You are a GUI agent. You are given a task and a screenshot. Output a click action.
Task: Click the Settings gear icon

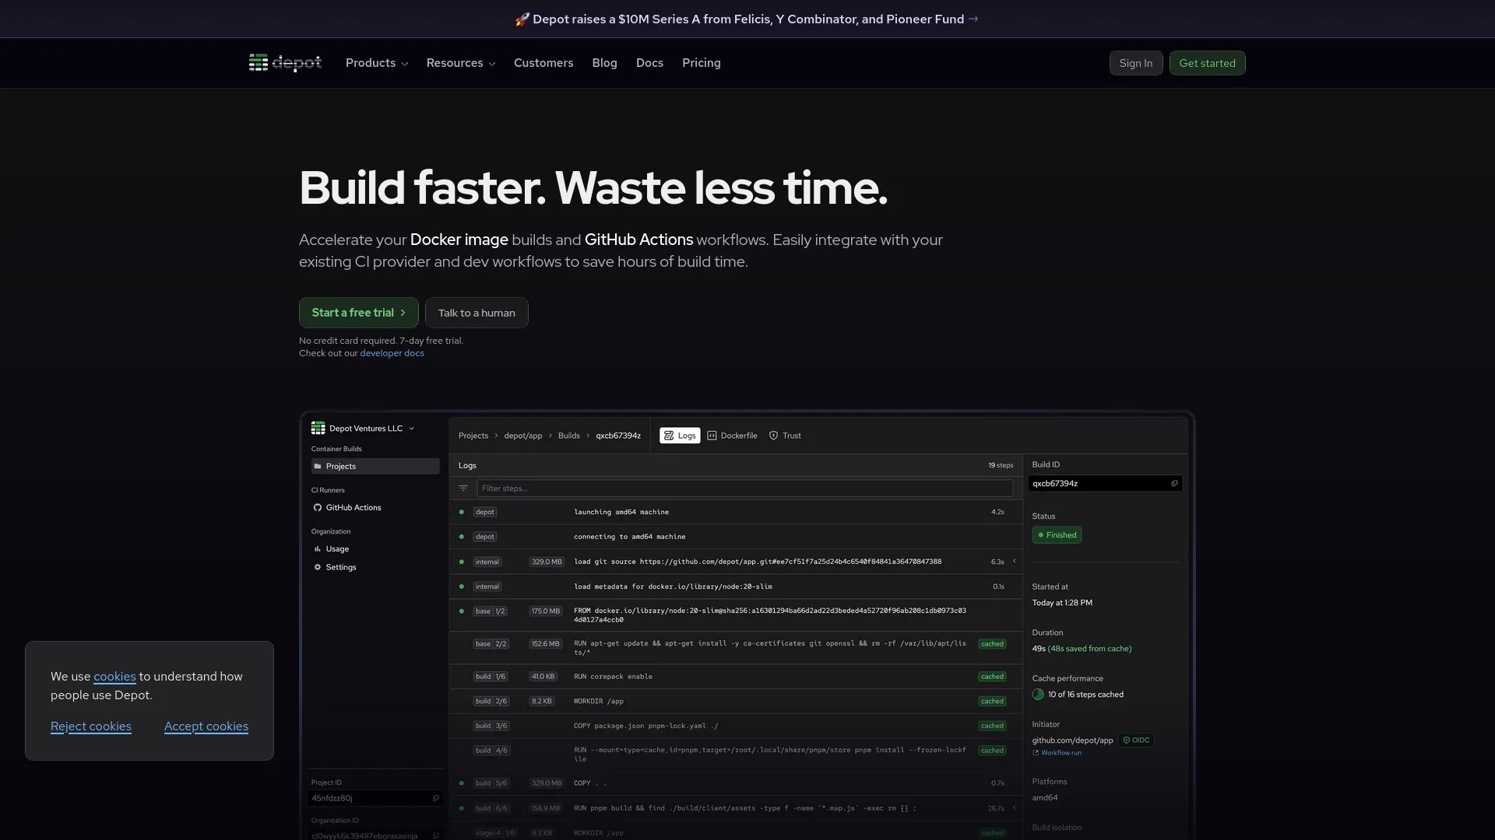pyautogui.click(x=318, y=567)
